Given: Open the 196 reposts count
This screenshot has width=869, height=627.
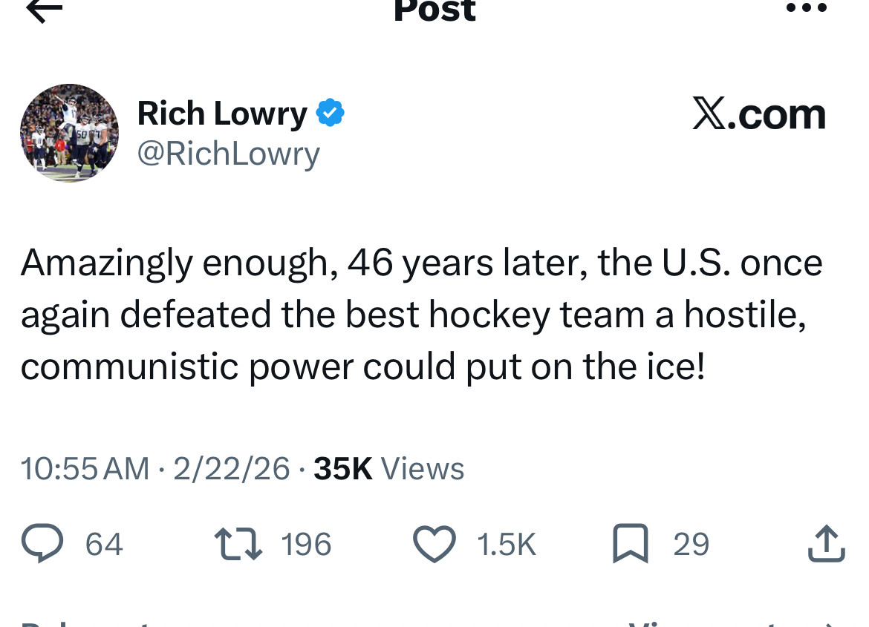Looking at the screenshot, I should (x=306, y=545).
